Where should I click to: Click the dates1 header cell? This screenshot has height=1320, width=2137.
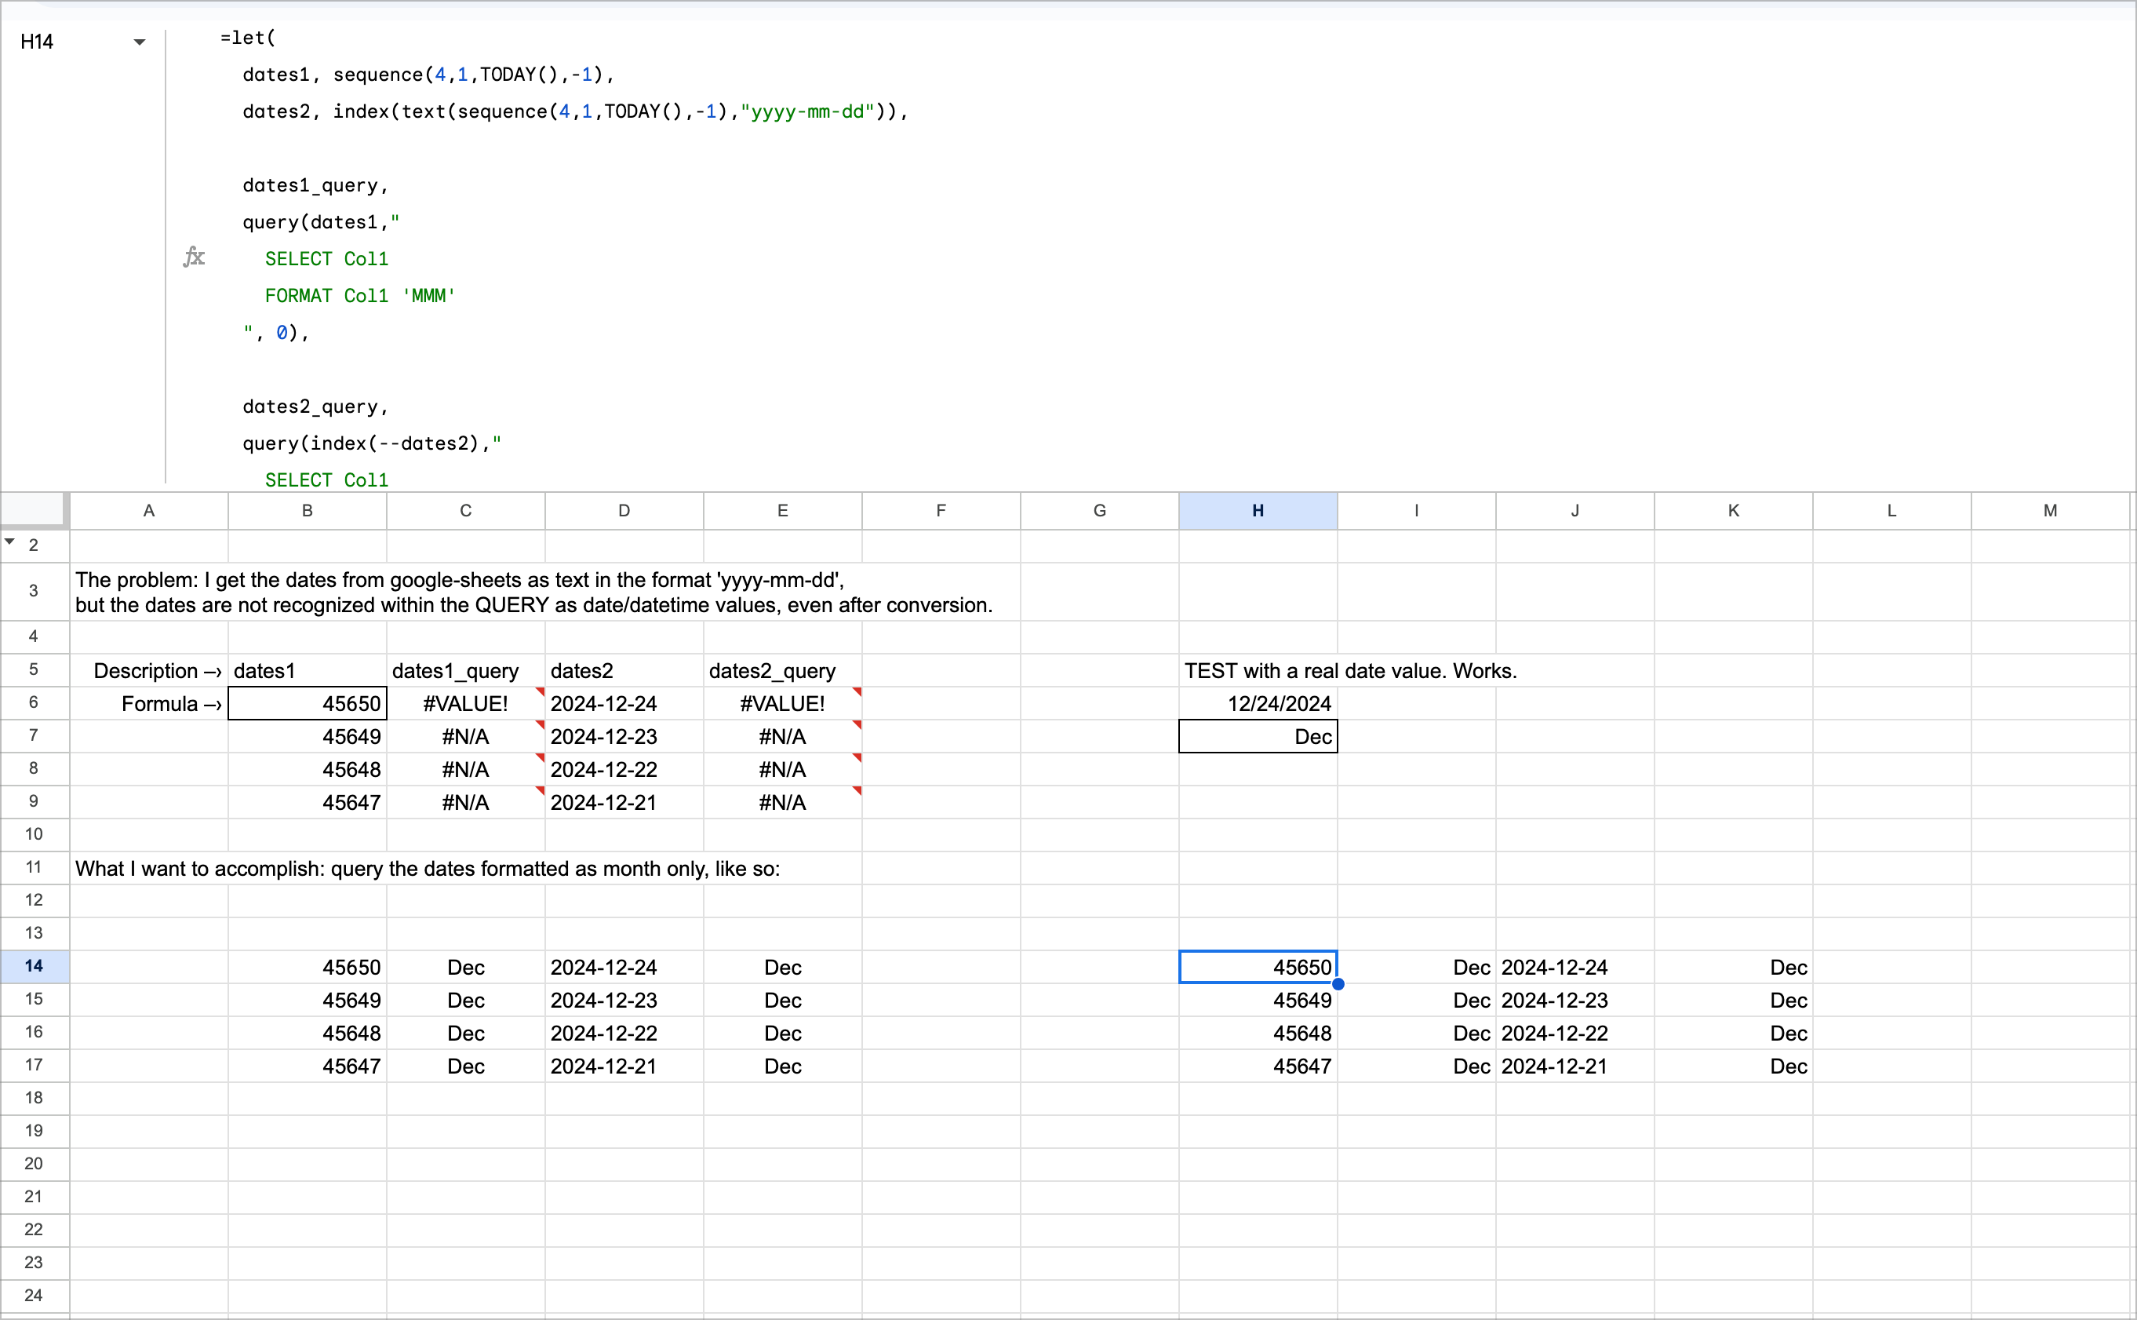(x=308, y=670)
